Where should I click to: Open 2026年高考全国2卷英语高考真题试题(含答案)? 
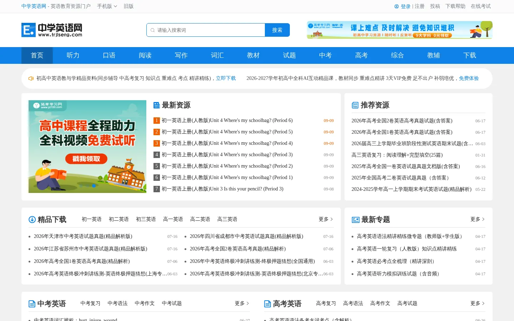tap(402, 121)
